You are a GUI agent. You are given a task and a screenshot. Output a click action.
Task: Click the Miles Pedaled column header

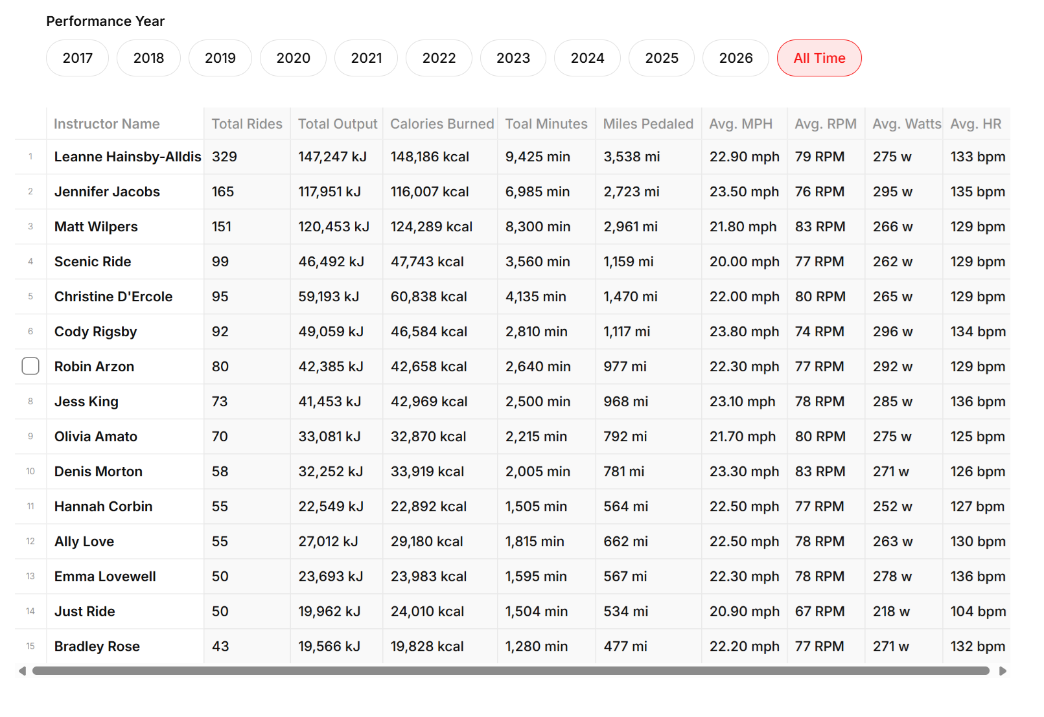(x=647, y=124)
